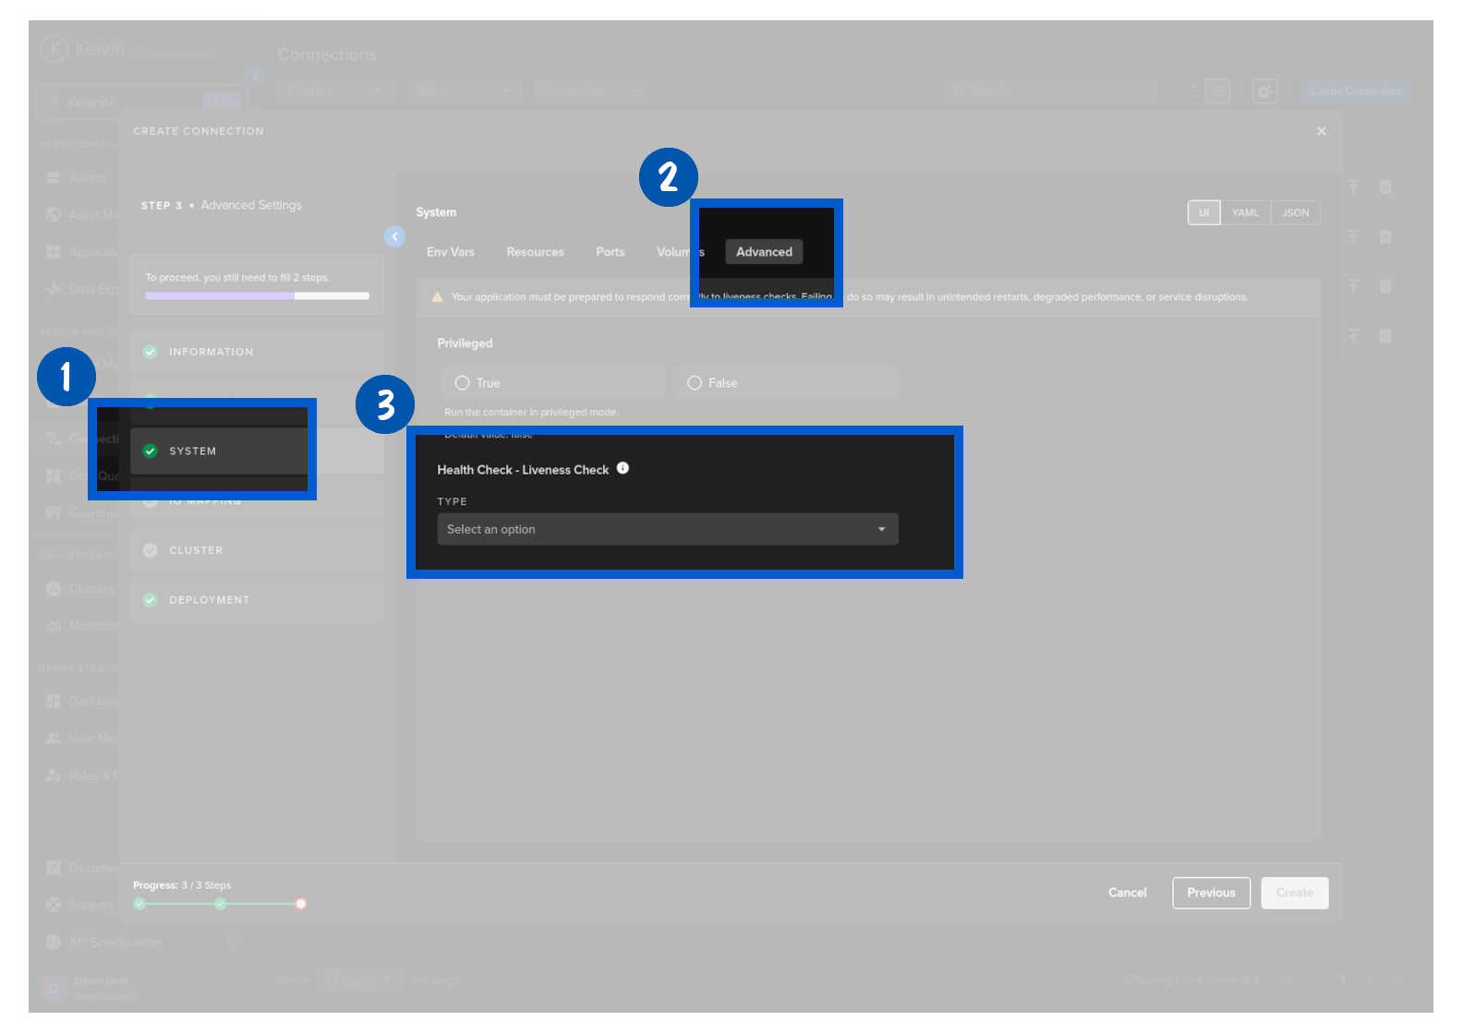Click the warning triangle icon in alert
This screenshot has width=1463, height=1034.
point(438,297)
